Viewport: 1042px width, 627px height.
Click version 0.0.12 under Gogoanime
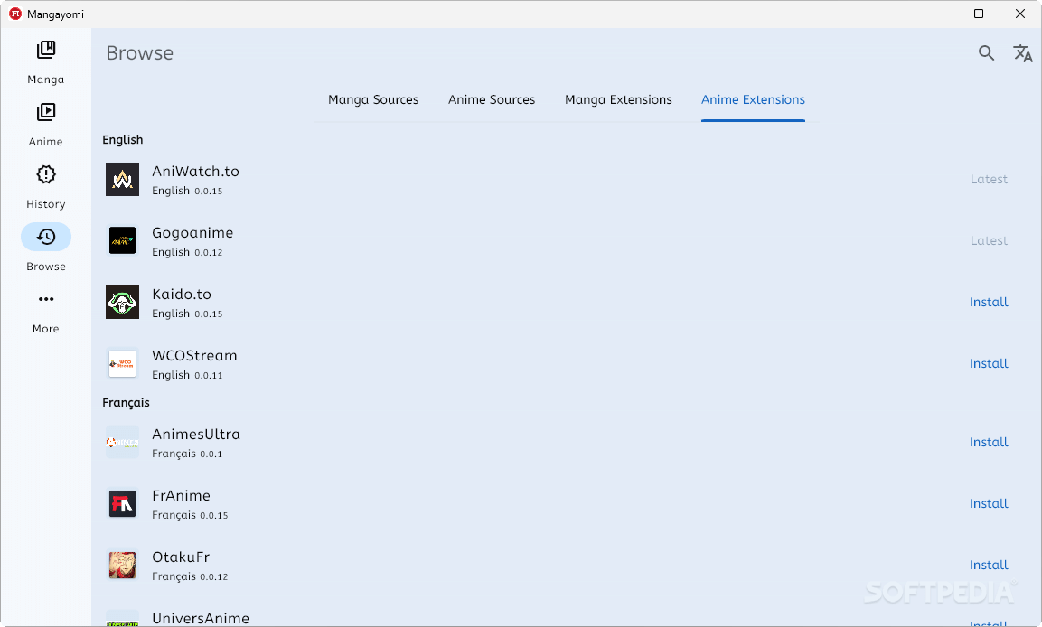pyautogui.click(x=209, y=253)
